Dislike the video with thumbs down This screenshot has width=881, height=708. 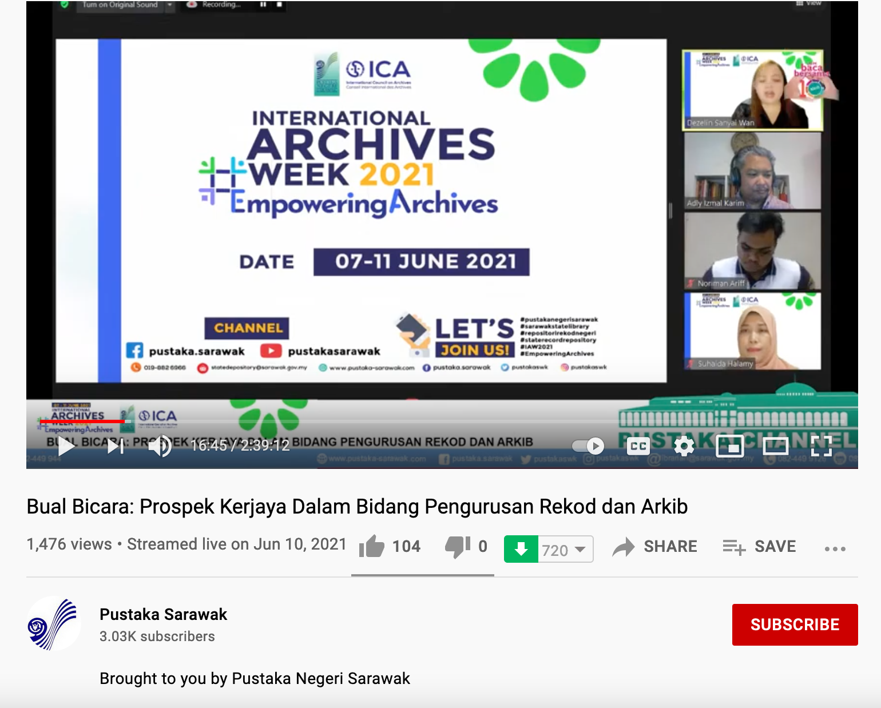click(458, 547)
